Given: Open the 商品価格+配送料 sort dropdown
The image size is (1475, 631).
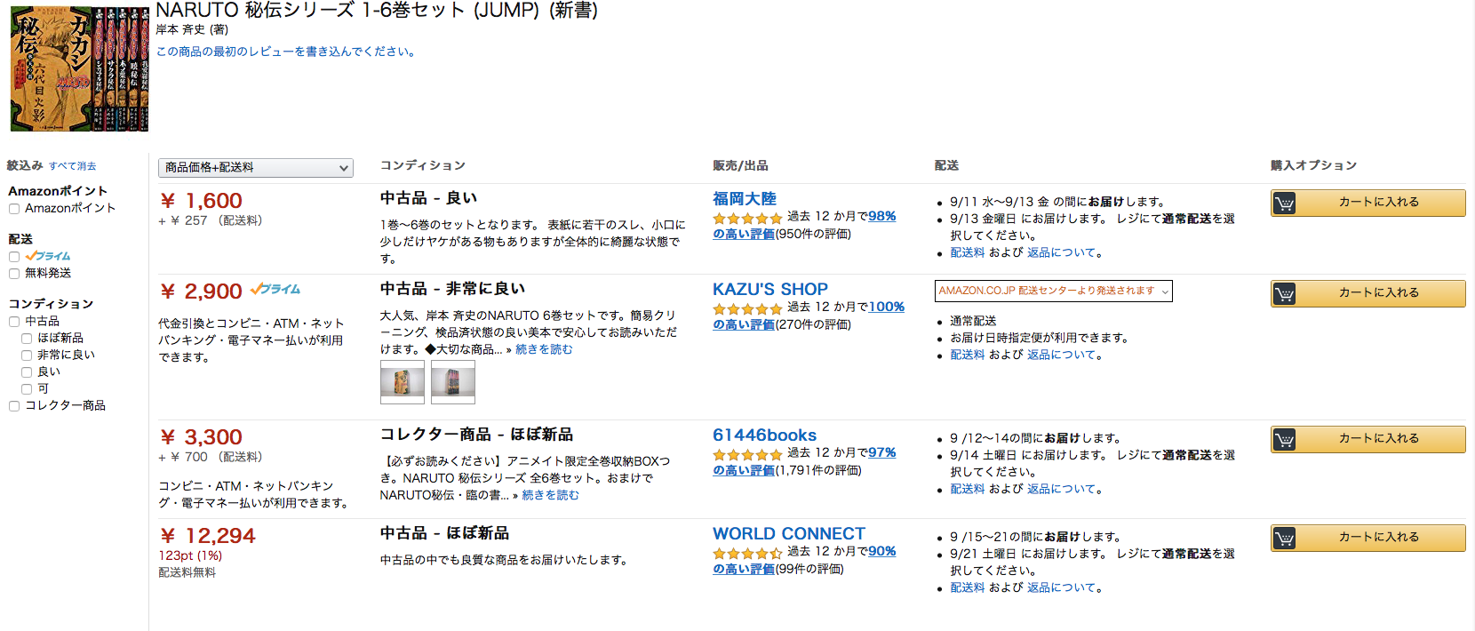Looking at the screenshot, I should click(256, 168).
